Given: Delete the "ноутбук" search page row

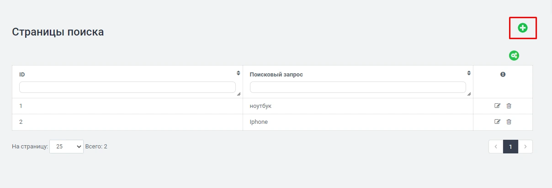Looking at the screenshot, I should point(509,106).
